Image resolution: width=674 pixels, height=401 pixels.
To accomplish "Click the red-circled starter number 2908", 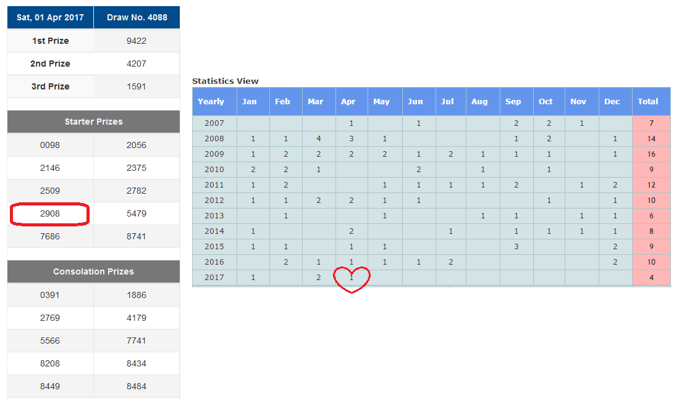I will (50, 213).
